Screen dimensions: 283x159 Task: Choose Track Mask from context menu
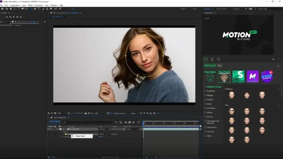click(80, 136)
